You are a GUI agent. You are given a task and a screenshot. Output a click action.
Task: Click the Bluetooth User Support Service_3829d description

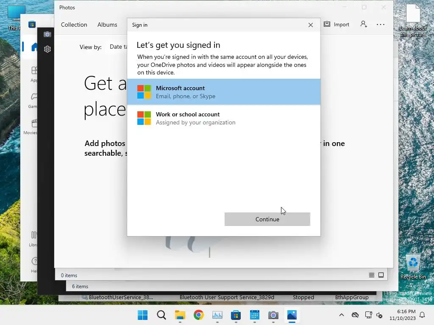pyautogui.click(x=227, y=297)
